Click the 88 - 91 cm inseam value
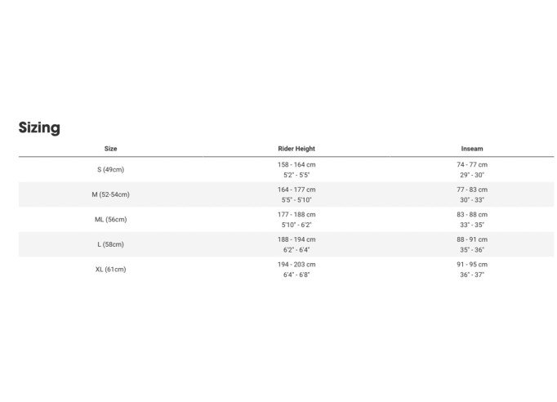 tap(472, 239)
